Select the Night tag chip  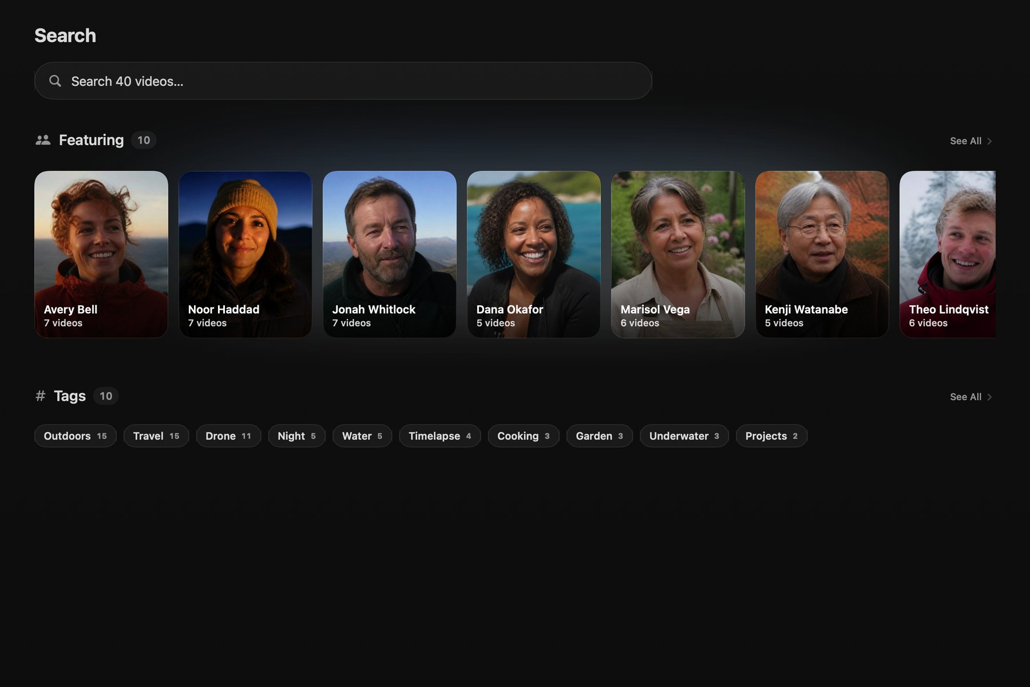[296, 436]
